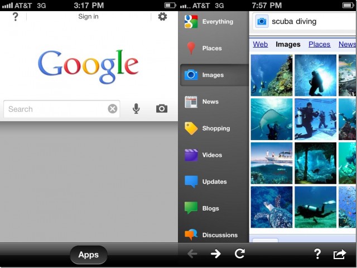Image resolution: width=357 pixels, height=268 pixels.
Task: Tap the News newspaper icon
Action: click(191, 102)
